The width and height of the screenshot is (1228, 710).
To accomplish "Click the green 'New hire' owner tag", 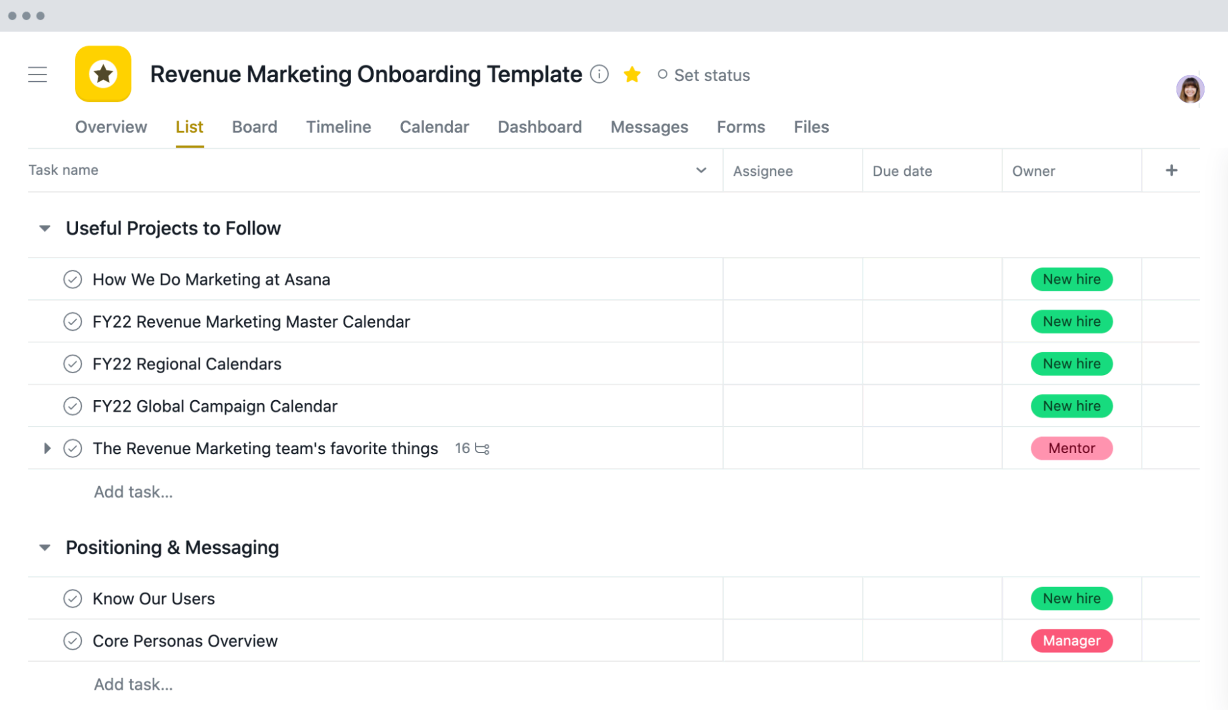I will point(1071,279).
